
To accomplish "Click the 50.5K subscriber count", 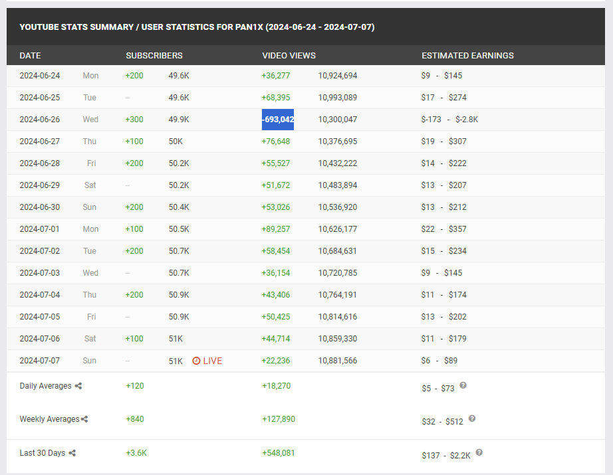I will click(x=179, y=229).
